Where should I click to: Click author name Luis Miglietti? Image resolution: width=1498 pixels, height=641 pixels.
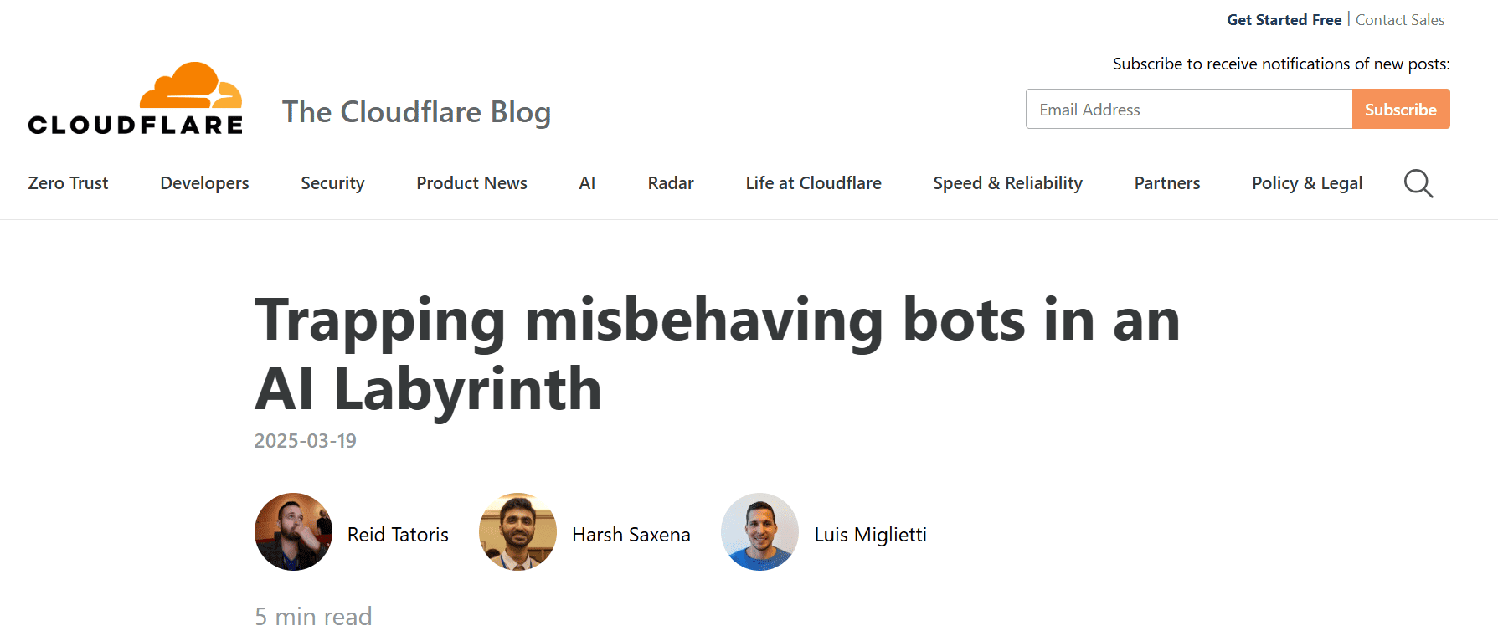tap(870, 534)
